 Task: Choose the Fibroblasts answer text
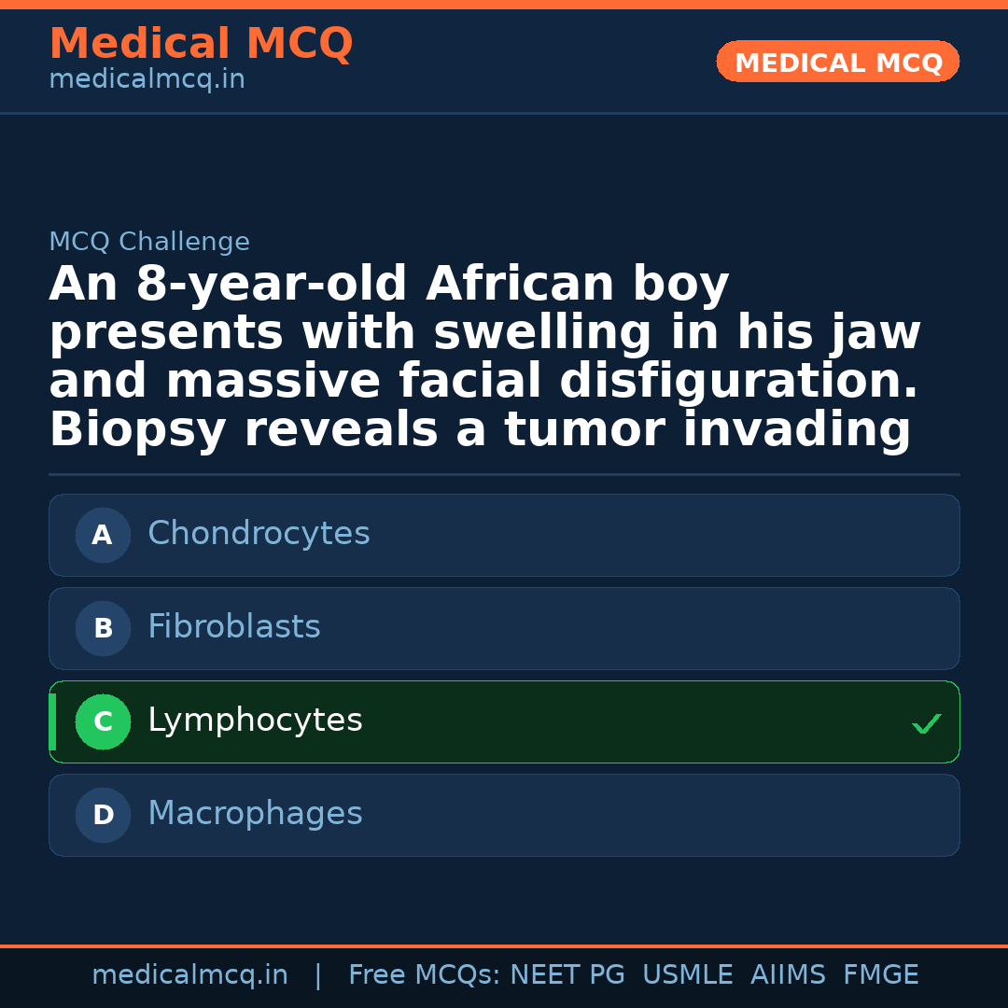[x=233, y=627]
